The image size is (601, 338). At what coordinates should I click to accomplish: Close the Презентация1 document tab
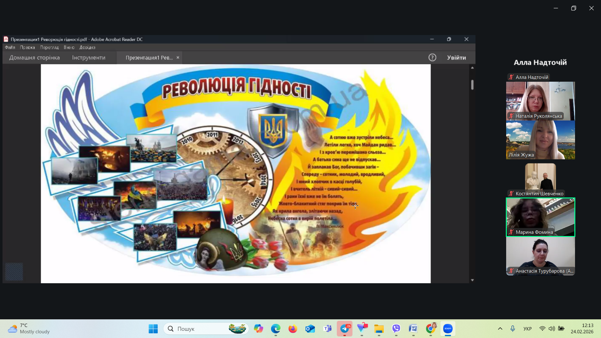[178, 58]
